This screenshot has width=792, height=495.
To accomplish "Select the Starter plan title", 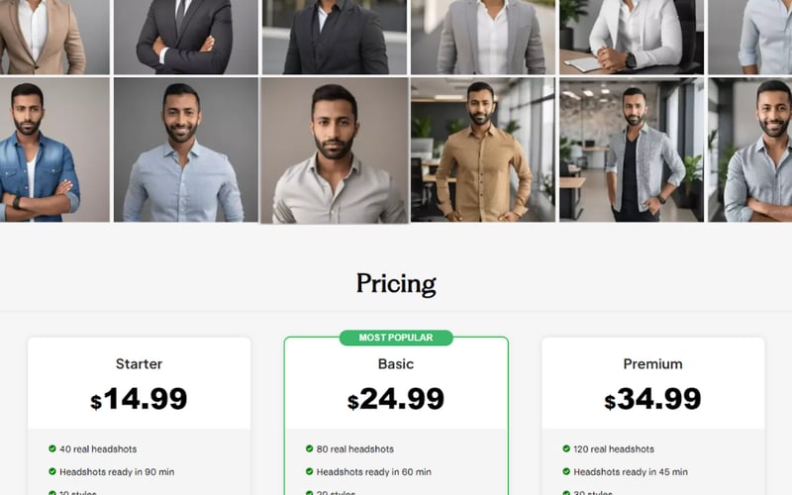I will pyautogui.click(x=139, y=364).
